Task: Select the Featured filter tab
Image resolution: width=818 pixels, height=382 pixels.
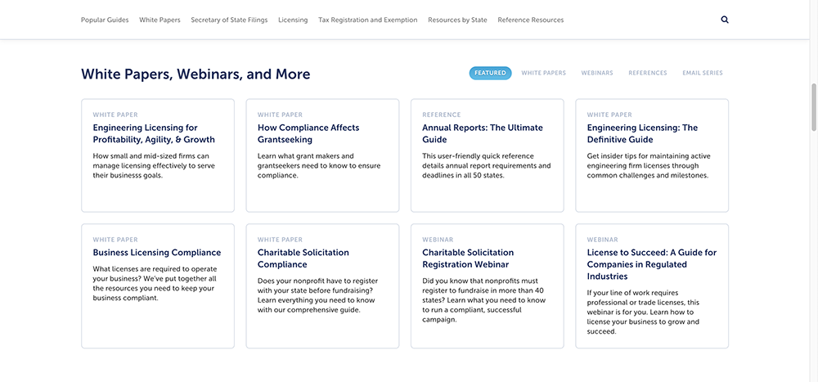Action: coord(490,73)
